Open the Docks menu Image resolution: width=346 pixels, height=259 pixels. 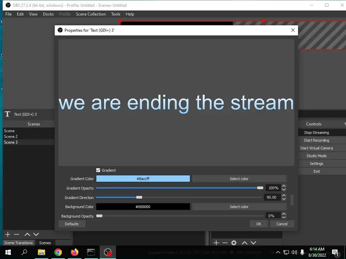[x=48, y=14]
